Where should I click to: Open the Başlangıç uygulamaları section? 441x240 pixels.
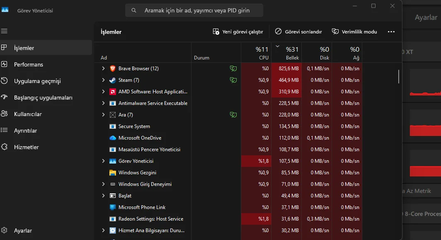tap(43, 97)
